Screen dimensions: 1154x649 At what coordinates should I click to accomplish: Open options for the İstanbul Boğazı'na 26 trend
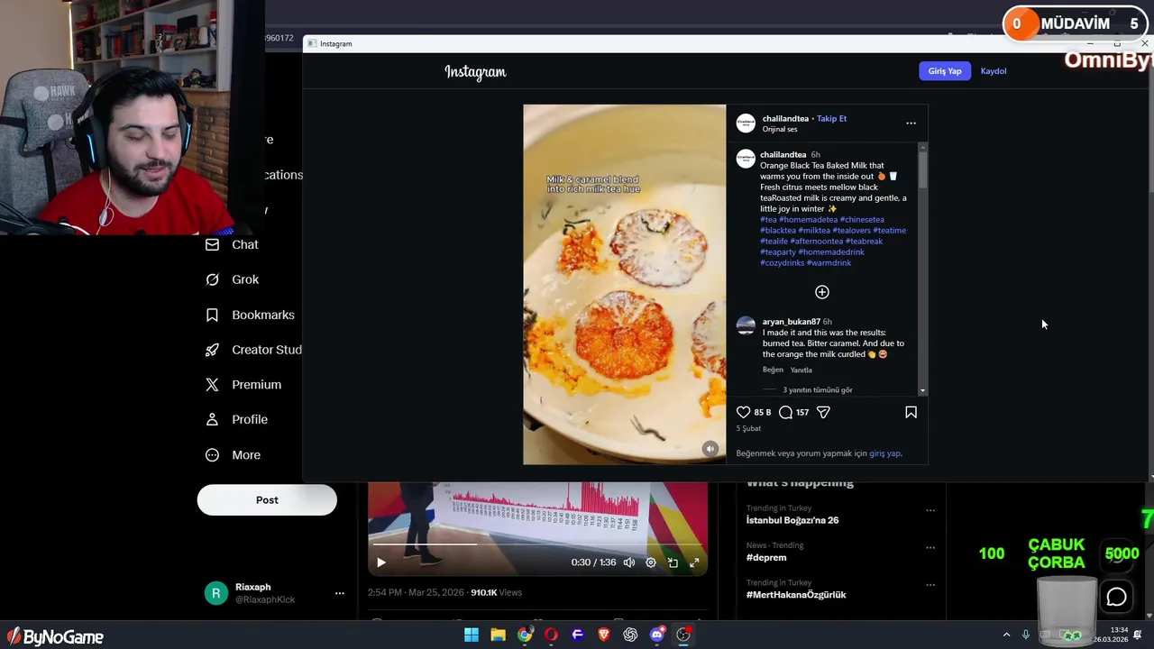pyautogui.click(x=930, y=510)
